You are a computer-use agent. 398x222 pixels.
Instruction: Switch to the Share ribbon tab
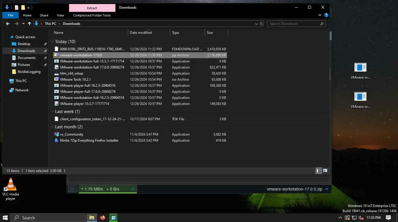(x=44, y=15)
